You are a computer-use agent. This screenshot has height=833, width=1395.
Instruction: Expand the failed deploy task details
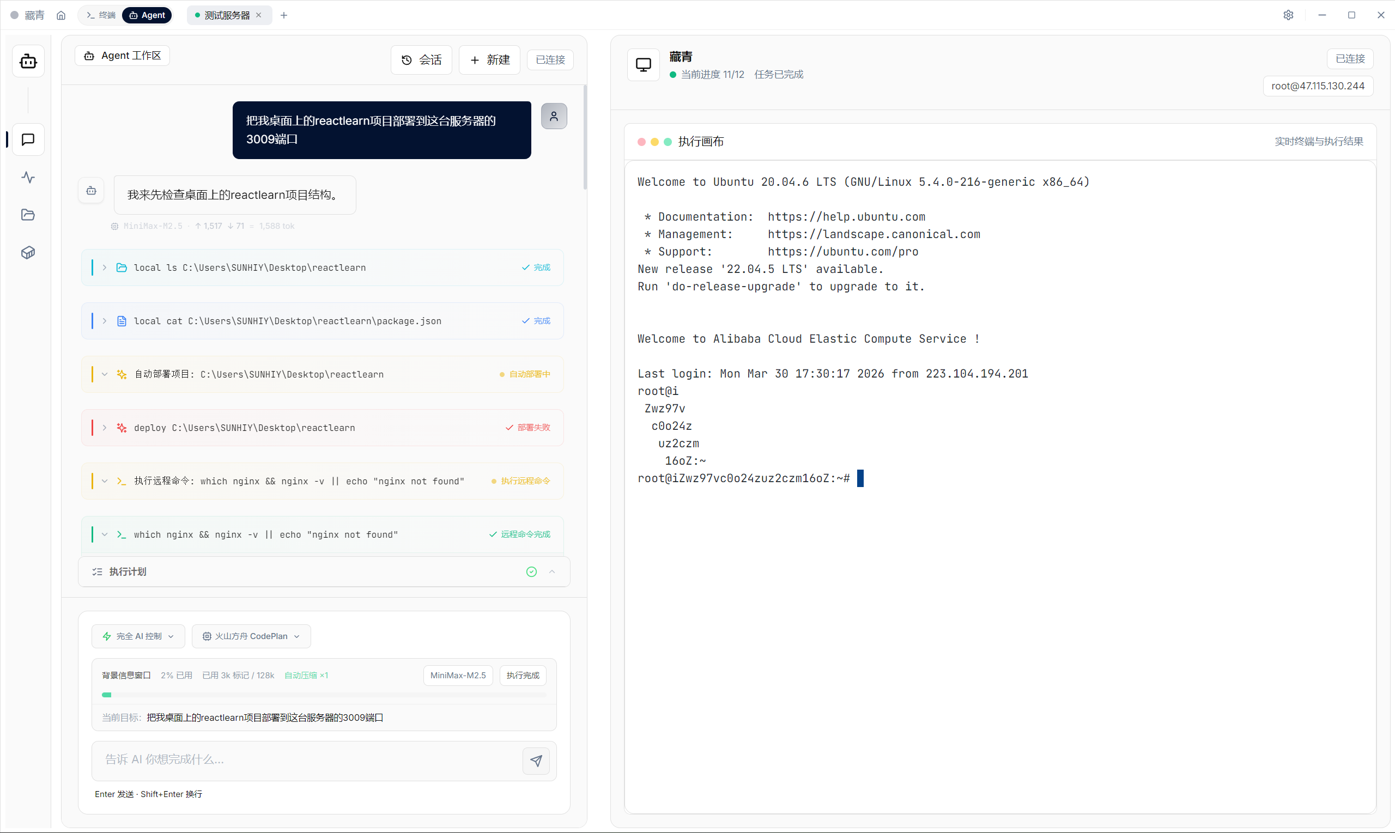(x=105, y=428)
